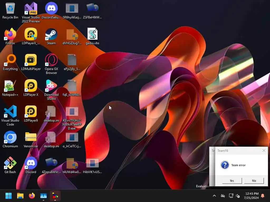The image size is (270, 202).
Task: Click Yes in the TeamF6 dialog
Action: [232, 181]
